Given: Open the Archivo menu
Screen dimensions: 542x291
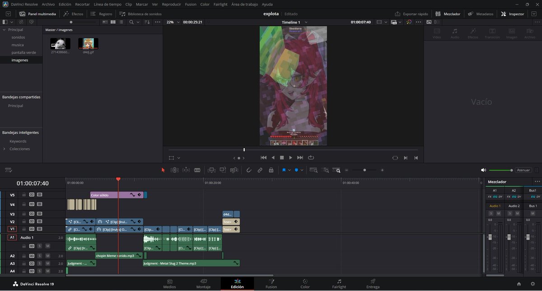Looking at the screenshot, I should [48, 4].
